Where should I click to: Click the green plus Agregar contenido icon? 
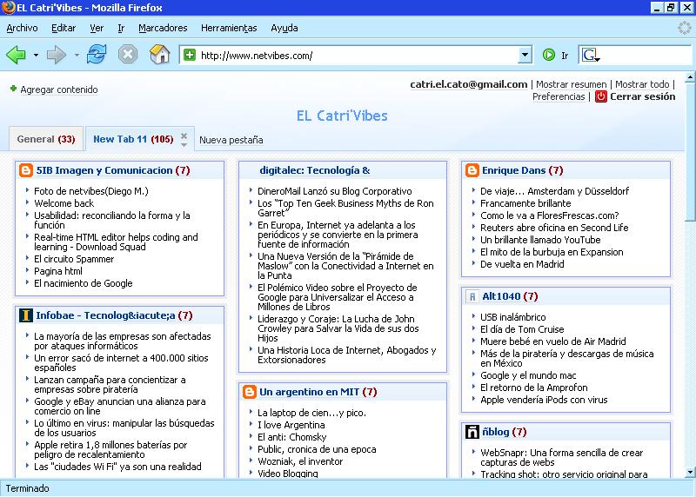[13, 89]
